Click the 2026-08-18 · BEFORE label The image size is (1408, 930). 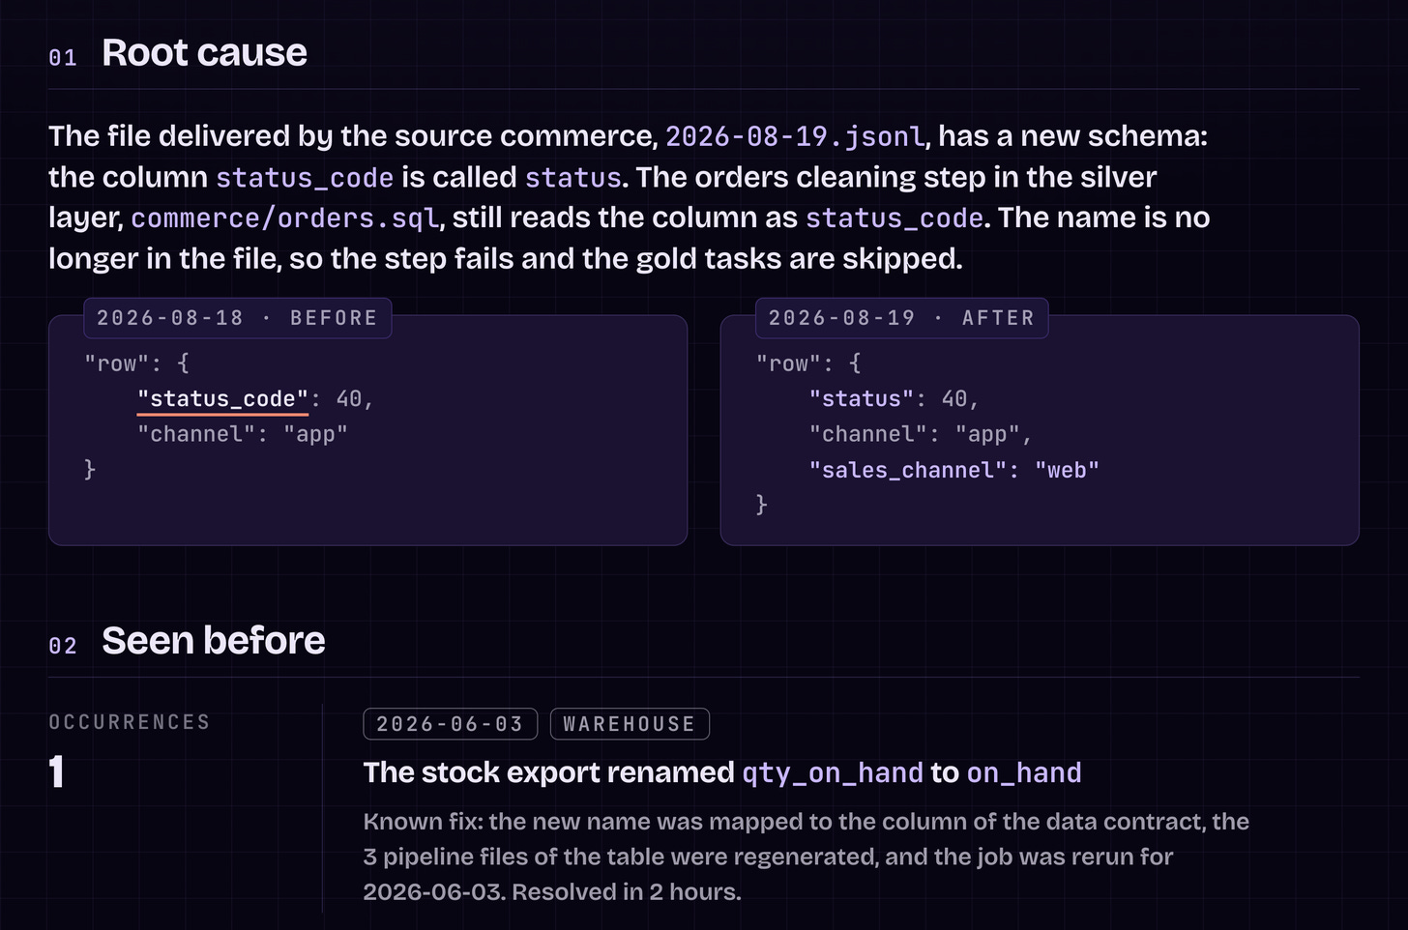tap(237, 318)
